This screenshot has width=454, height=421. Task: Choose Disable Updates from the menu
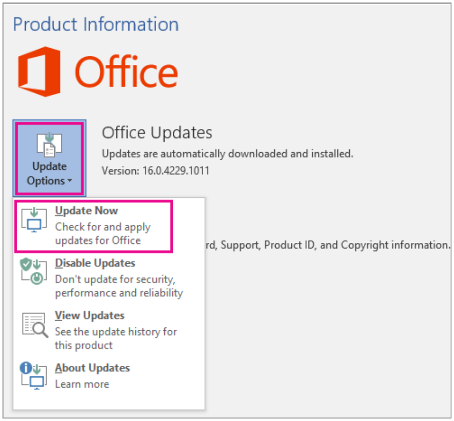108,278
